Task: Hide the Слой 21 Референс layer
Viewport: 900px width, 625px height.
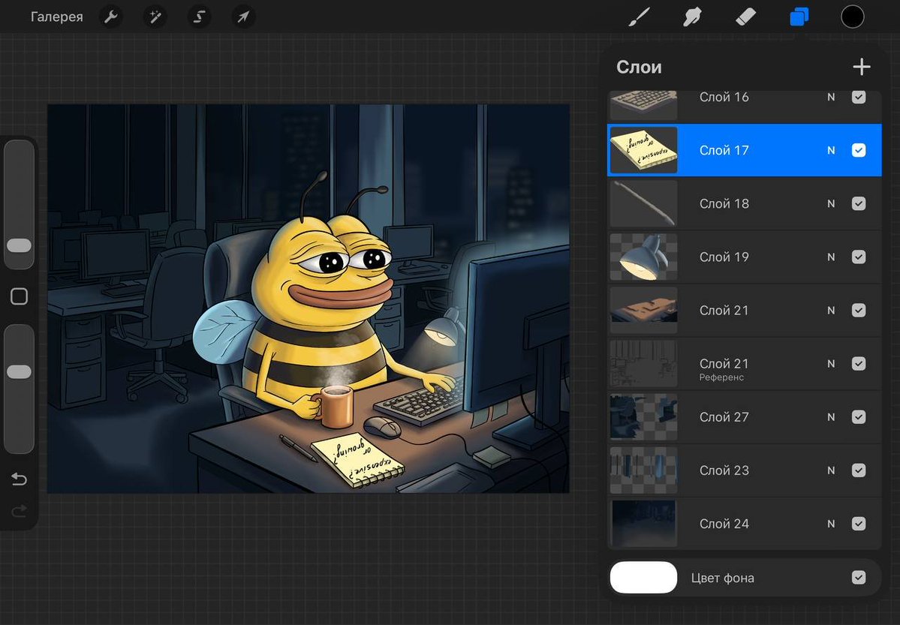Action: tap(859, 364)
